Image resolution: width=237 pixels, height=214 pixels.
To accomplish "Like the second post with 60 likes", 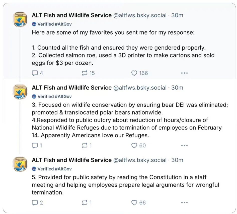I will point(134,145).
